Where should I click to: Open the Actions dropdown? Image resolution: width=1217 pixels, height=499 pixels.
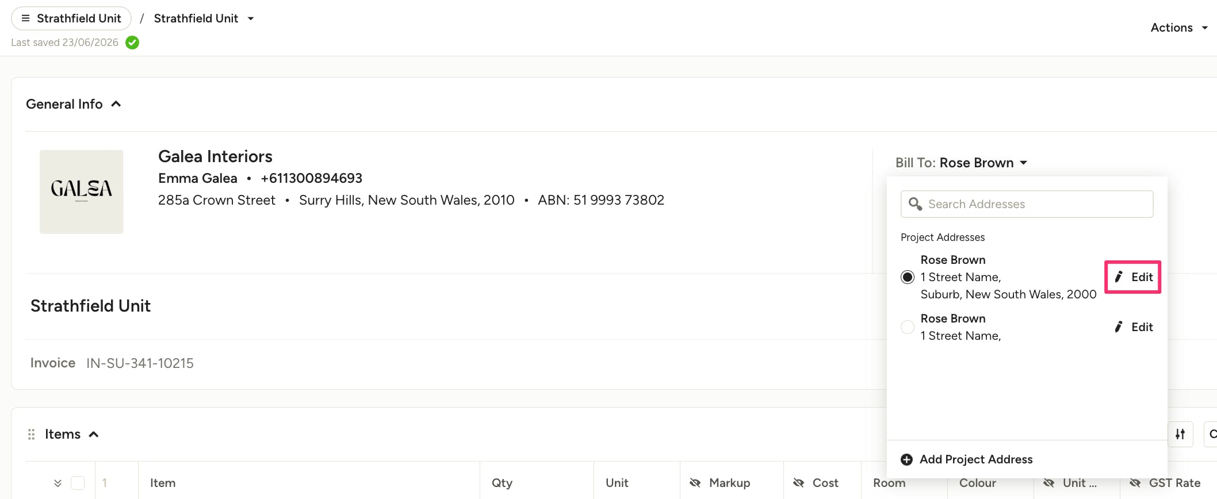pyautogui.click(x=1179, y=28)
